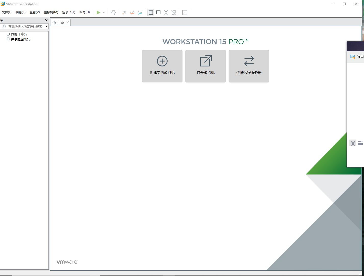Close the VMware Workstation window
The height and width of the screenshot is (276, 364).
(356, 4)
